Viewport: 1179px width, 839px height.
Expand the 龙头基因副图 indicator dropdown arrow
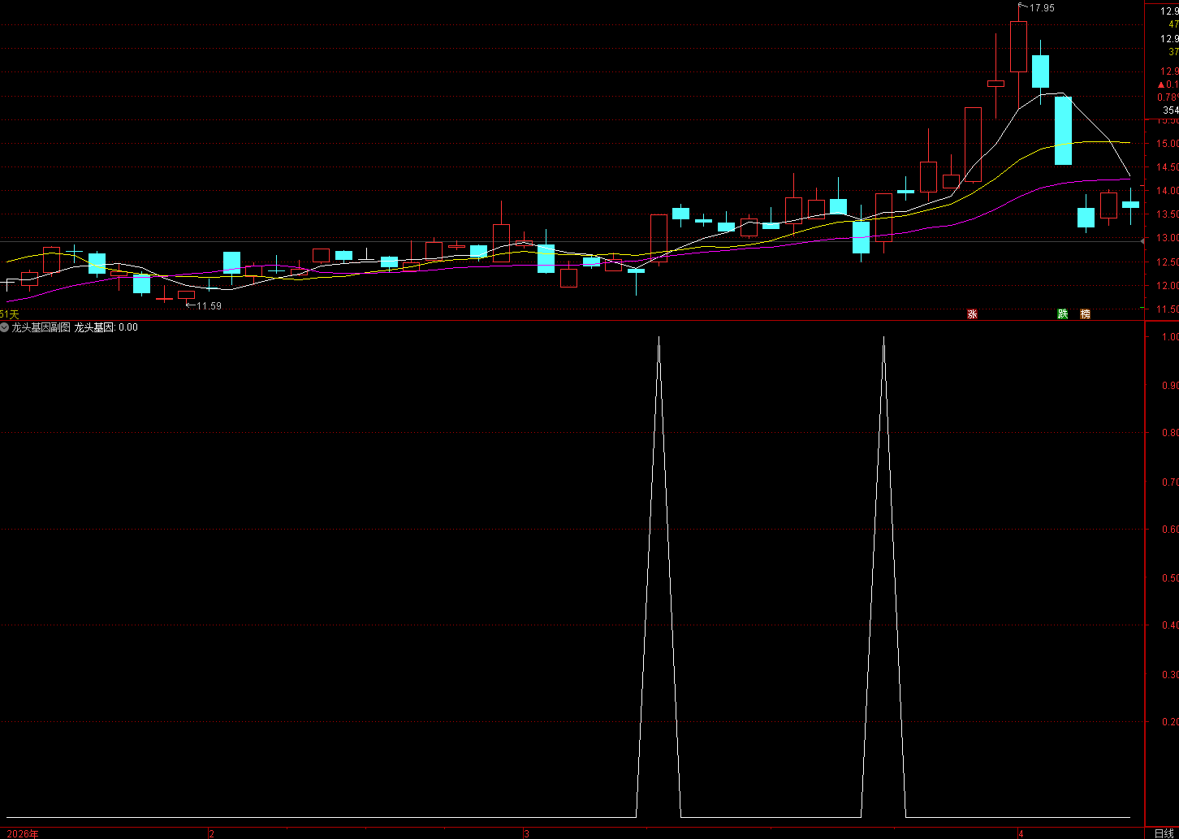(x=4, y=327)
